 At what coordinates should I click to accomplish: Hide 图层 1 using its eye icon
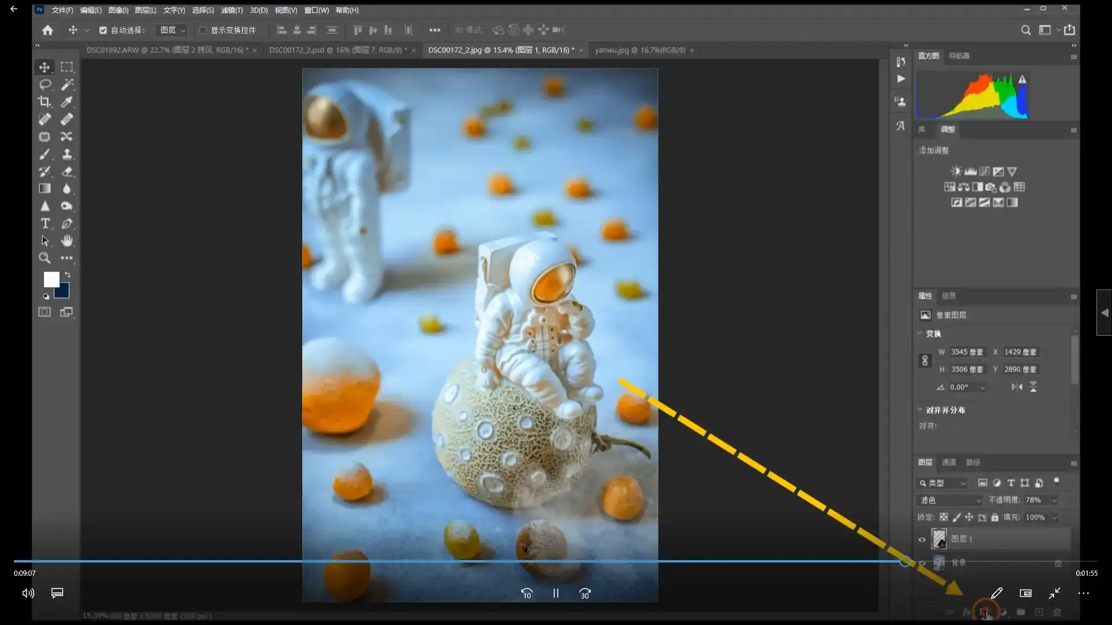922,539
